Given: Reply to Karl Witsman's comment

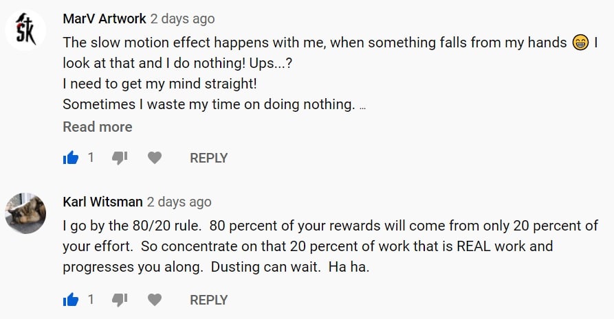Looking at the screenshot, I should point(208,300).
